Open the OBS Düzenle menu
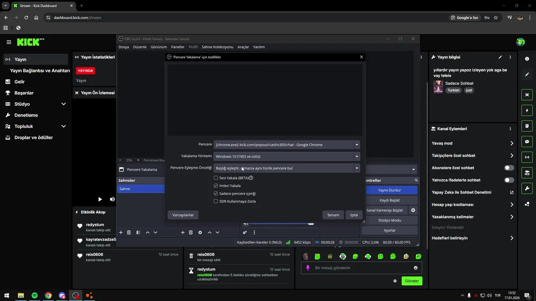 tap(140, 47)
